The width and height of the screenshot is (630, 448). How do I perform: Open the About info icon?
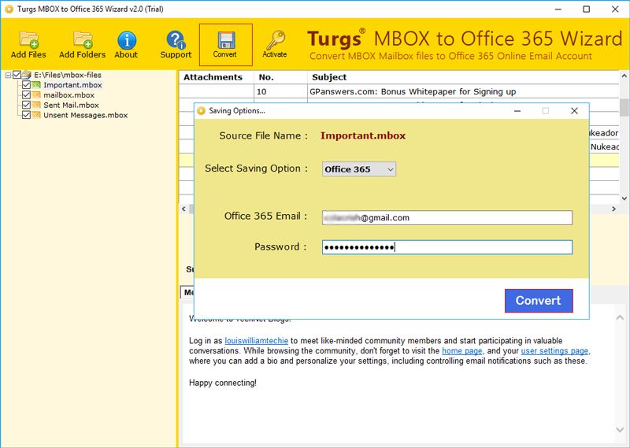tap(127, 40)
